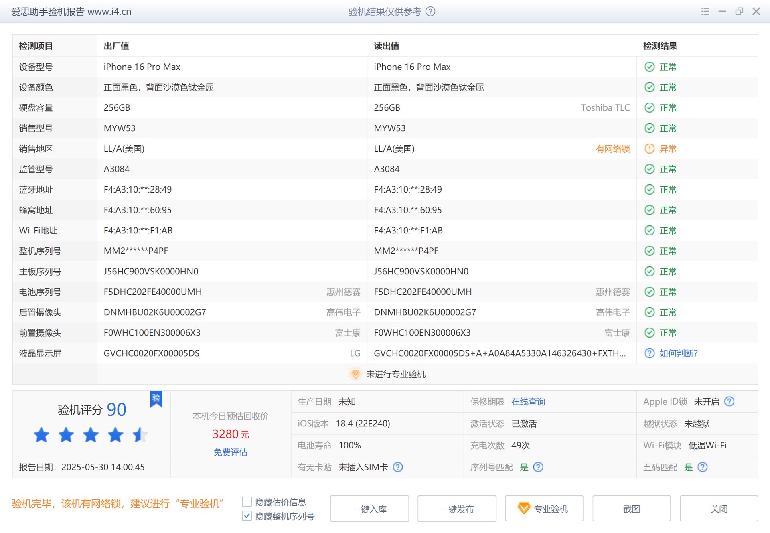This screenshot has height=533, width=770.
Task: Click the 有网络锁 warning text
Action: pyautogui.click(x=613, y=149)
